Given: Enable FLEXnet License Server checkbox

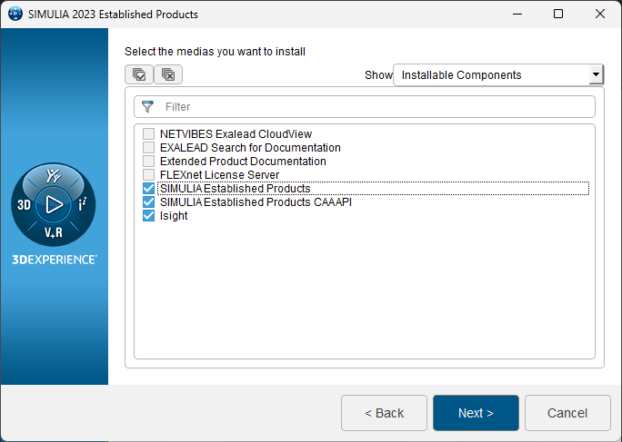Looking at the screenshot, I should pos(149,174).
